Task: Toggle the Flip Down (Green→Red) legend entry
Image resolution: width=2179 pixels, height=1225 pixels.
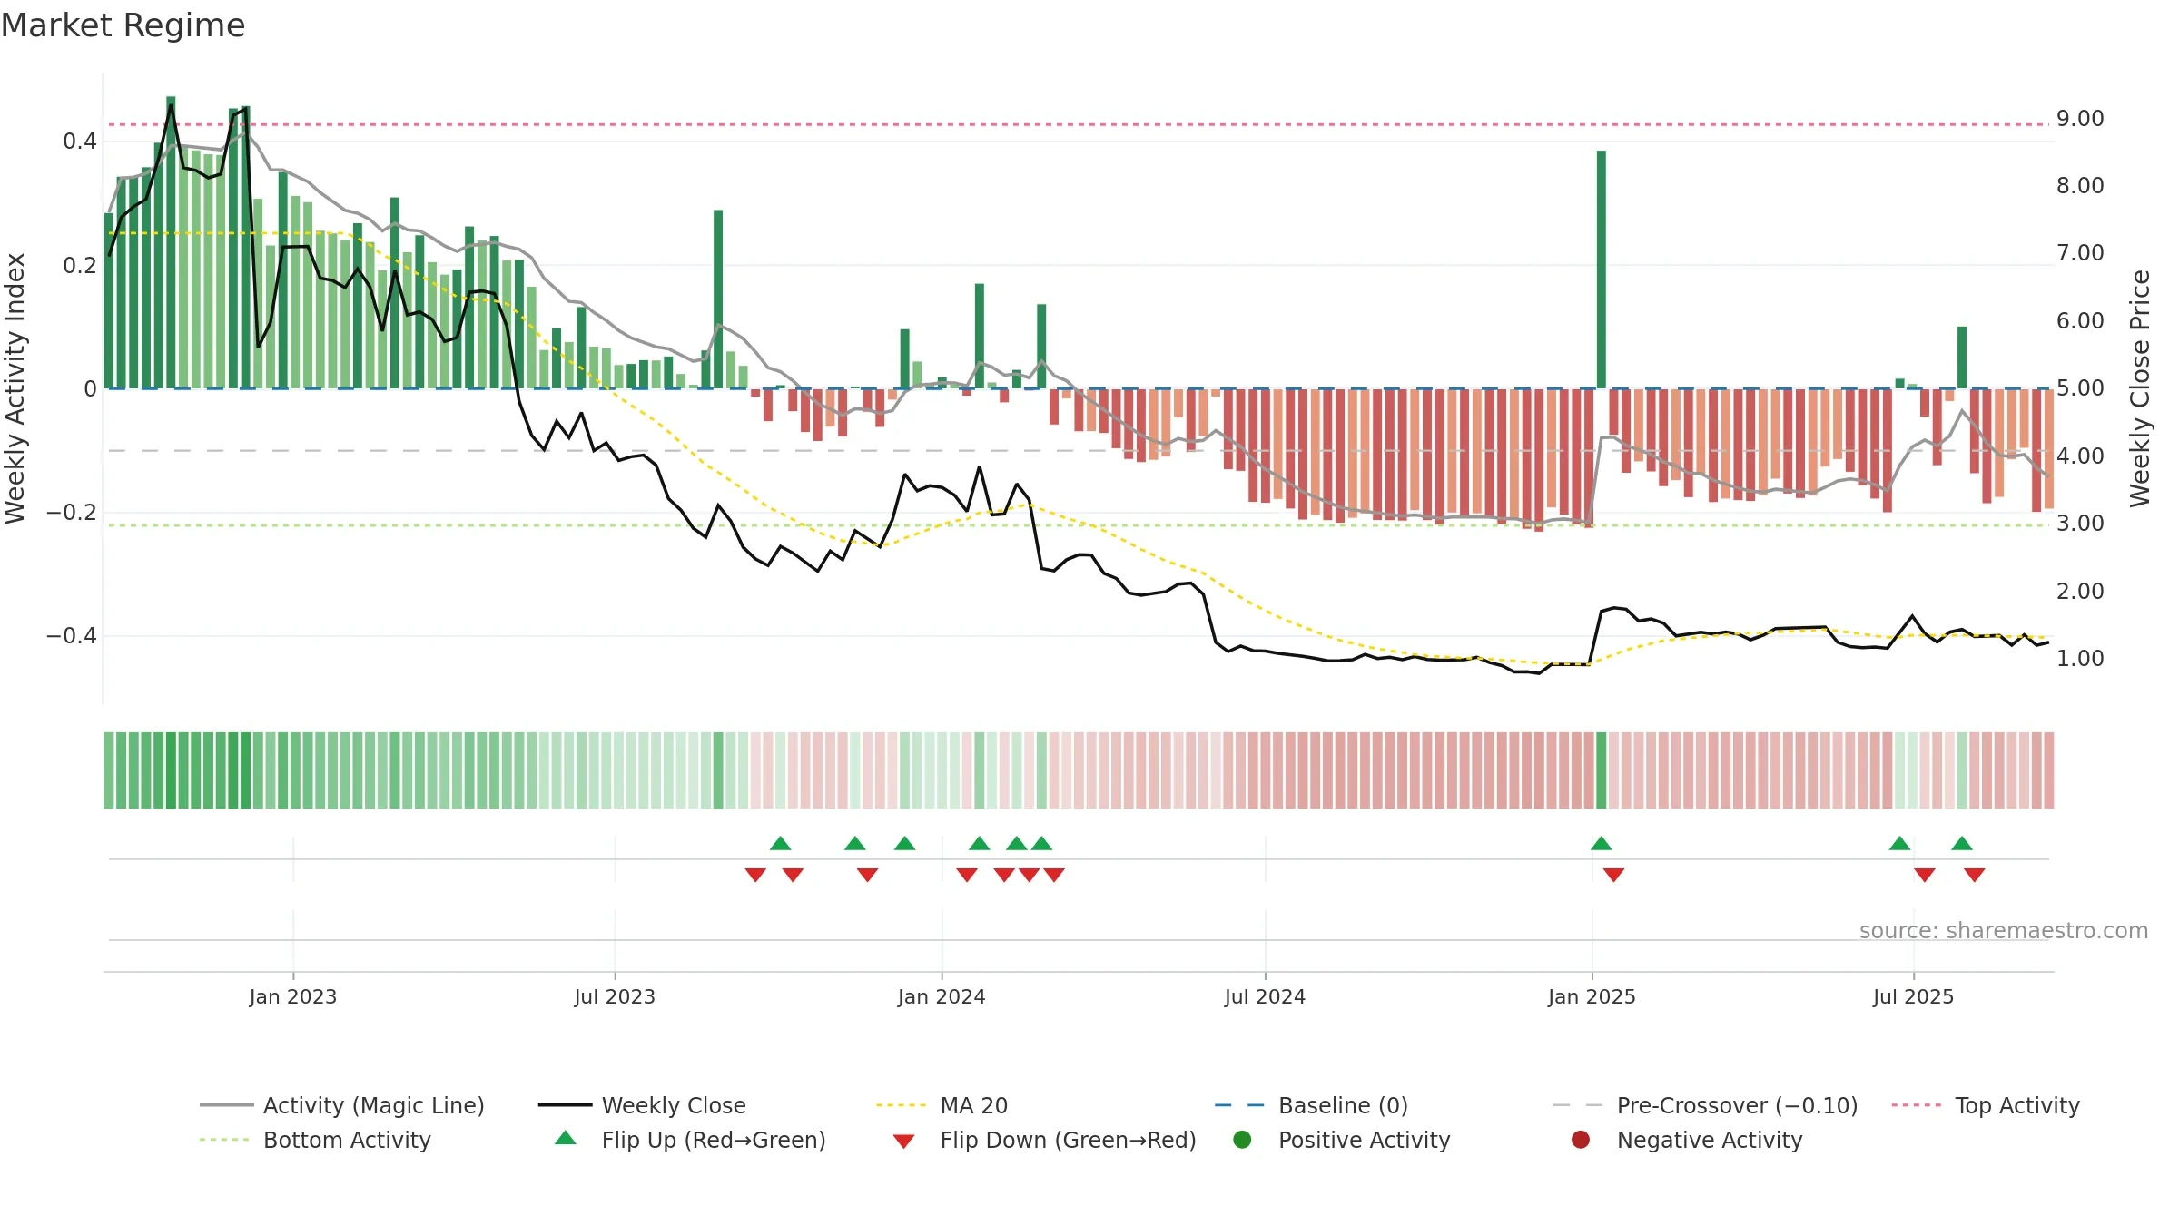Action: [x=1044, y=1140]
